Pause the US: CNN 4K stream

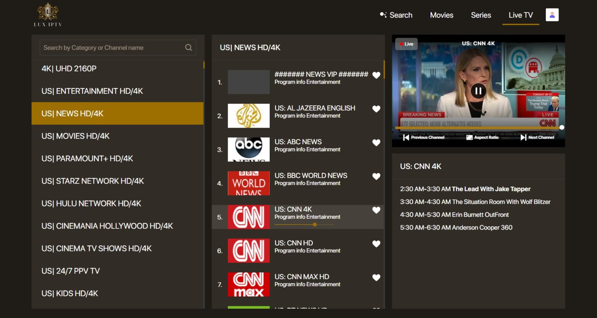478,91
